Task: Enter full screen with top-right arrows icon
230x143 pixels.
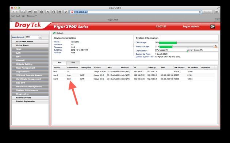Action: click(x=218, y=8)
